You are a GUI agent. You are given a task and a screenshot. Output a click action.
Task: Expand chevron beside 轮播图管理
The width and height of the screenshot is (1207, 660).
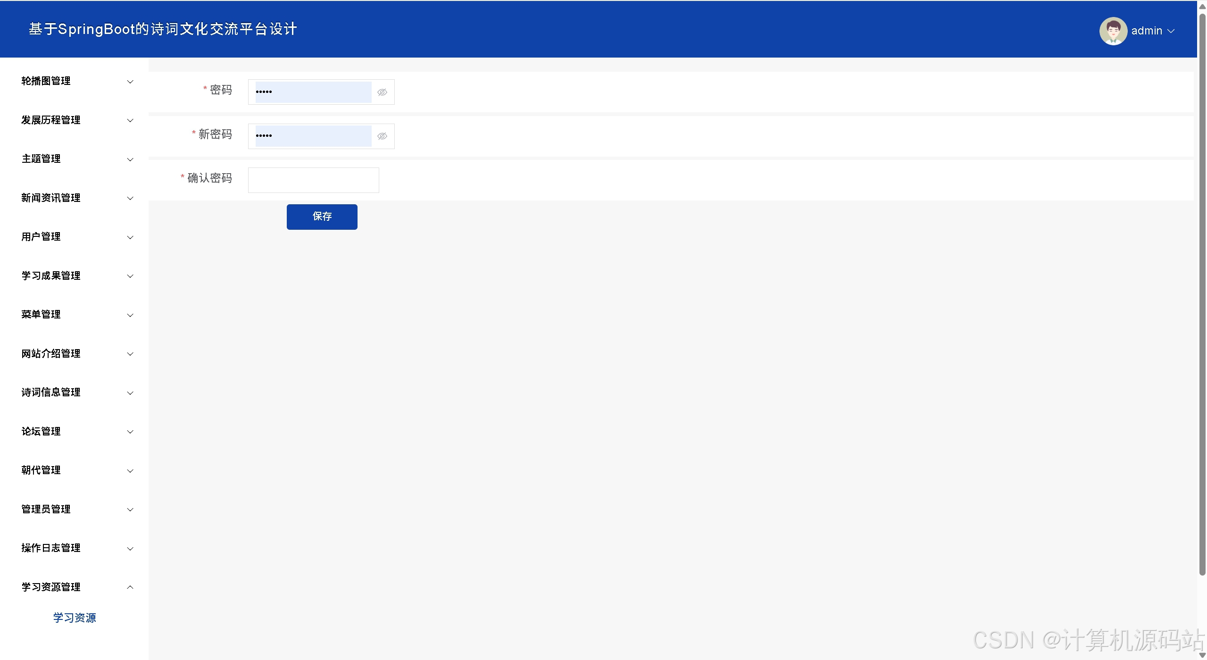click(x=130, y=82)
